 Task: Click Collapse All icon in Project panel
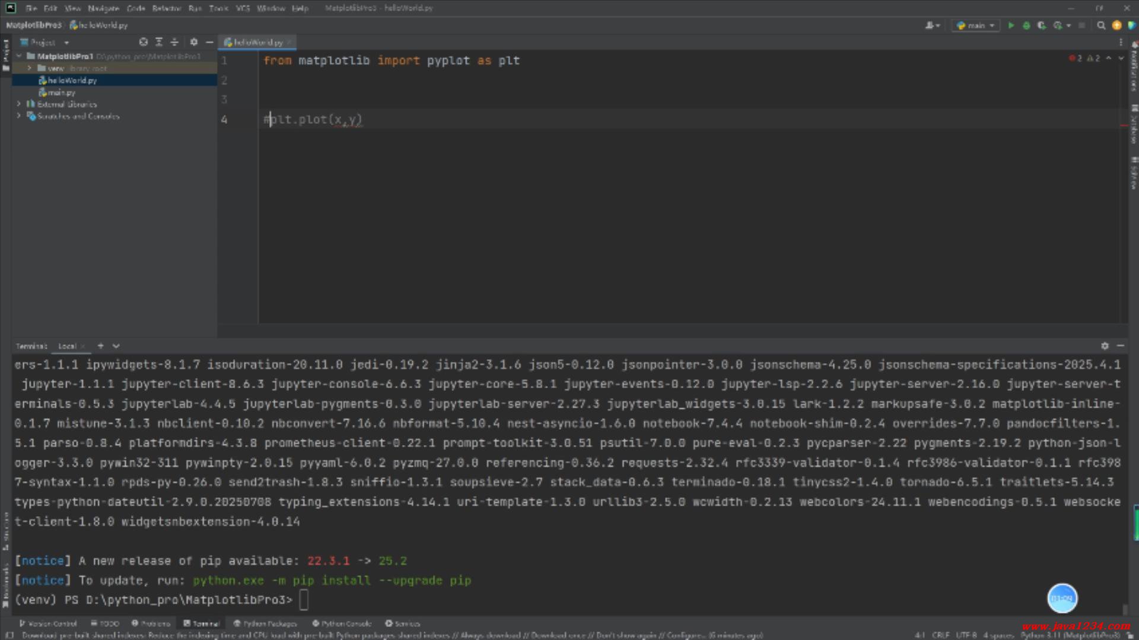click(174, 42)
